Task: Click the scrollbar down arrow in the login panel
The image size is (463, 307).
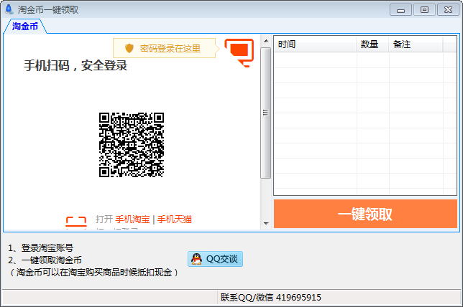Action: 266,224
